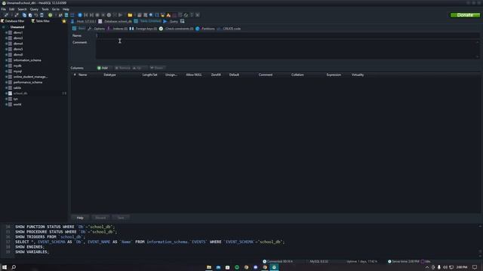Open the Options sub-tab

pos(96,29)
